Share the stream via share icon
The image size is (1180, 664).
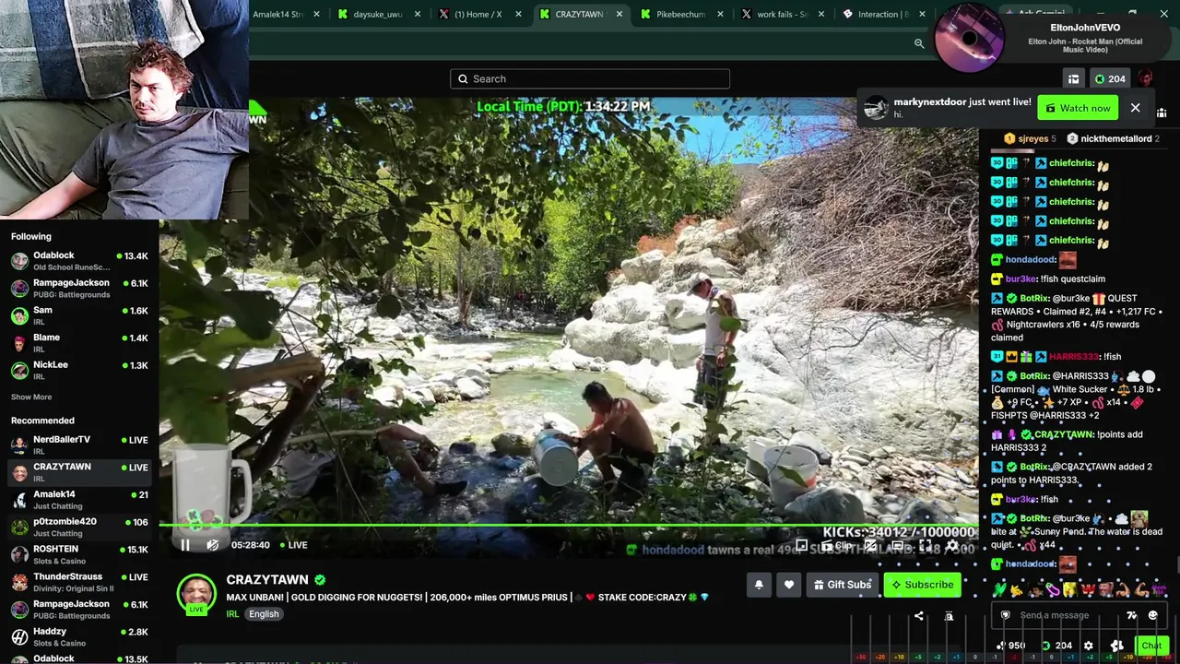pos(918,616)
